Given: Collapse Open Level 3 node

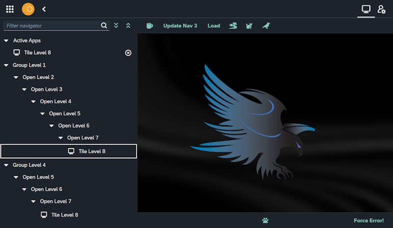Looking at the screenshot, I should click(24, 89).
